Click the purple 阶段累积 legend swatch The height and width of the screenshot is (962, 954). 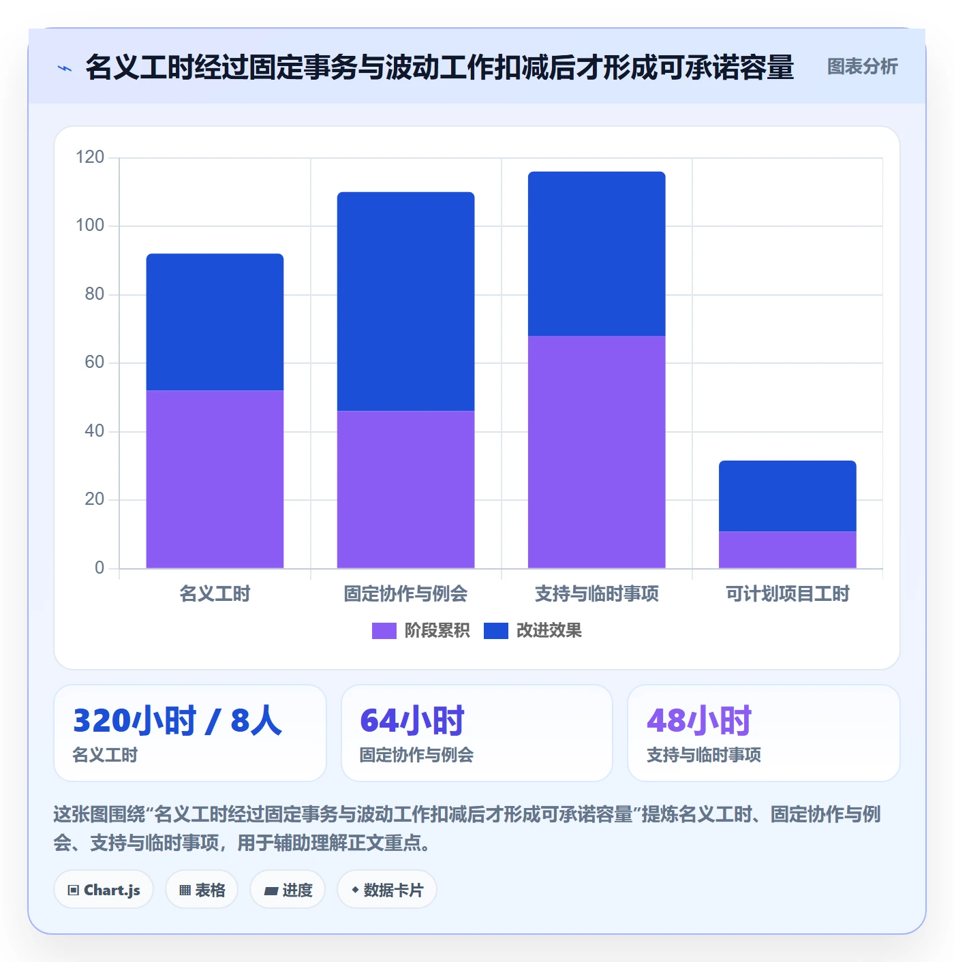[x=384, y=631]
